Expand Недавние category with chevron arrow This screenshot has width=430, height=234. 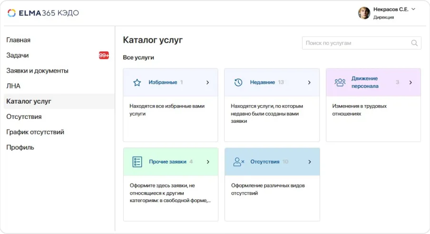point(309,82)
